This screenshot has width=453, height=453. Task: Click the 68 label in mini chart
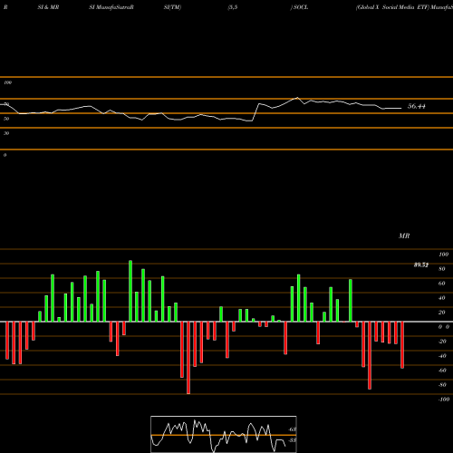293,429
